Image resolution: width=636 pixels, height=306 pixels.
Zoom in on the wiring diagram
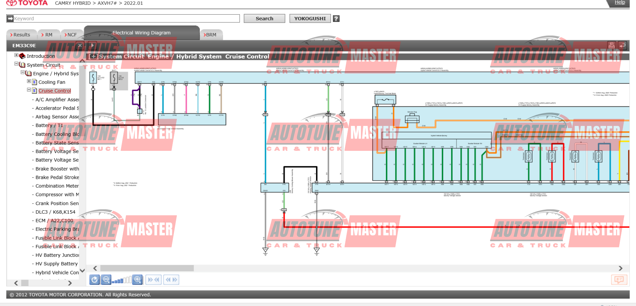point(138,280)
